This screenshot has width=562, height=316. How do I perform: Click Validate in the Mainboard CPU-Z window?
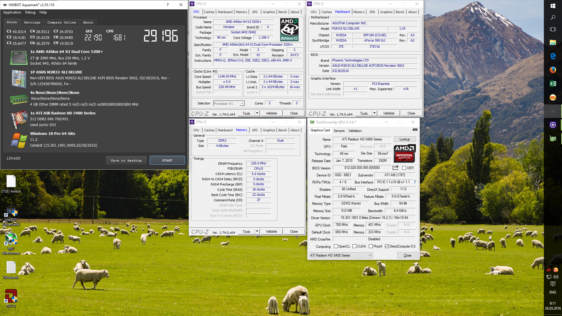click(x=388, y=113)
